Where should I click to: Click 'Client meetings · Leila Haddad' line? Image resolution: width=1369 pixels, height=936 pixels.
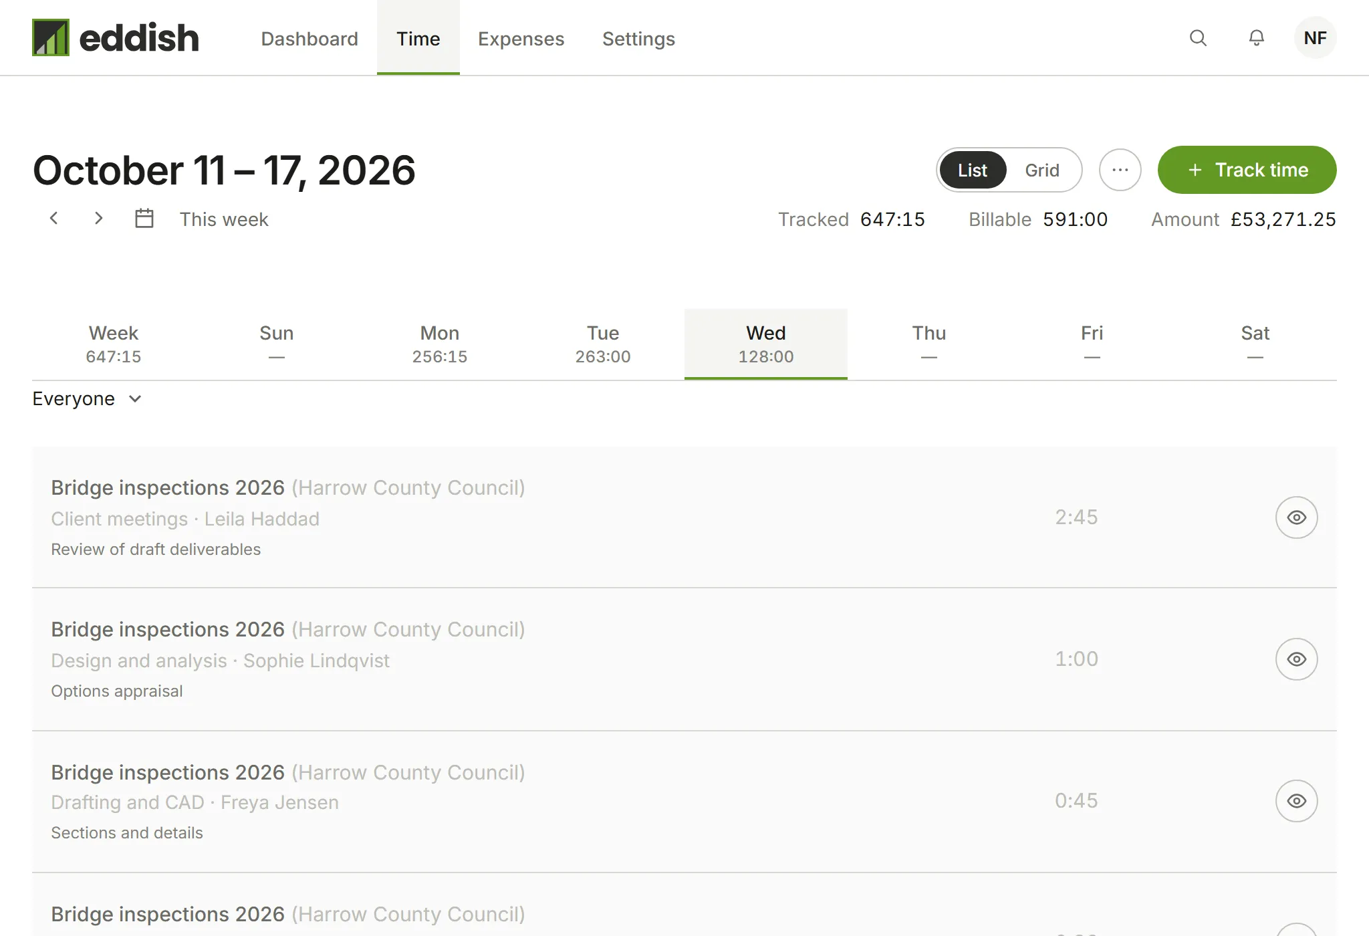click(x=185, y=519)
